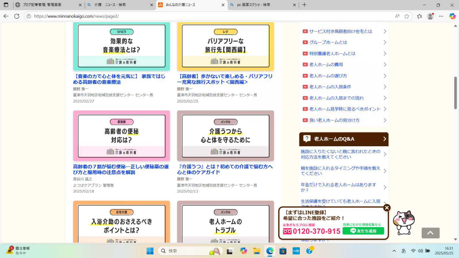Add page to favorites with star icon
Viewport: 459px width, 258px height.
click(407, 16)
